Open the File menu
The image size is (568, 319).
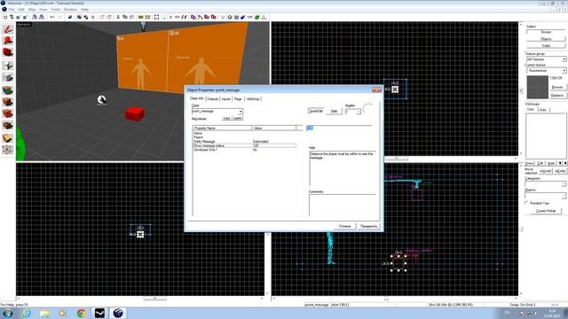pos(12,10)
